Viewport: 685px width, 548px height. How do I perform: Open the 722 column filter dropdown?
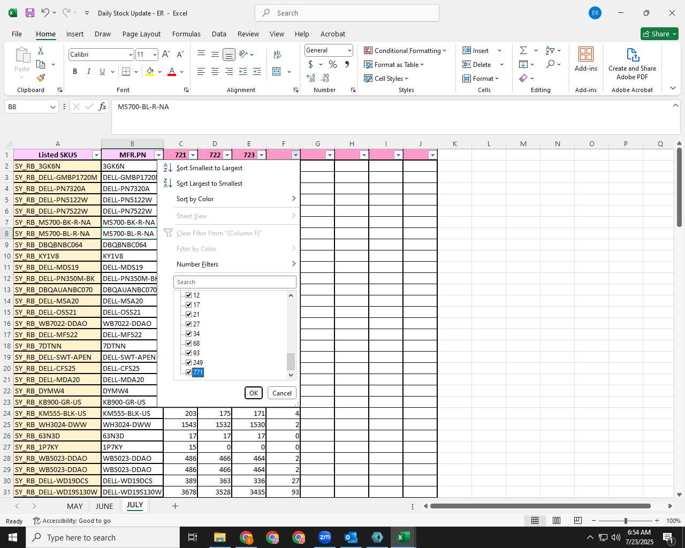tap(227, 155)
